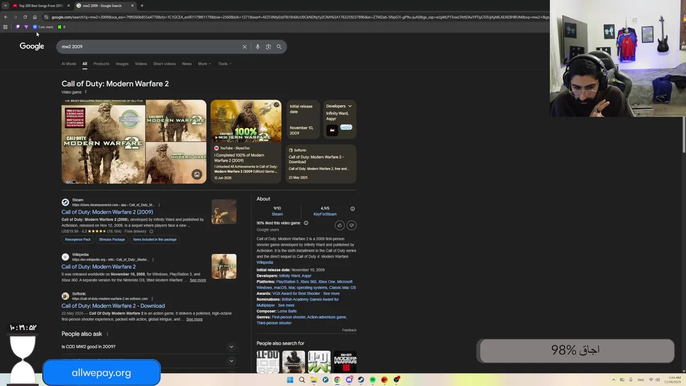
Task: Select the Videos search tab
Action: coord(141,64)
